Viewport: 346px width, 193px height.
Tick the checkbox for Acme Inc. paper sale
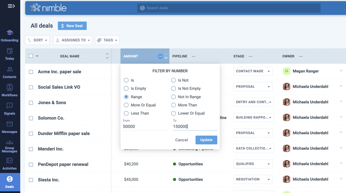(x=31, y=72)
